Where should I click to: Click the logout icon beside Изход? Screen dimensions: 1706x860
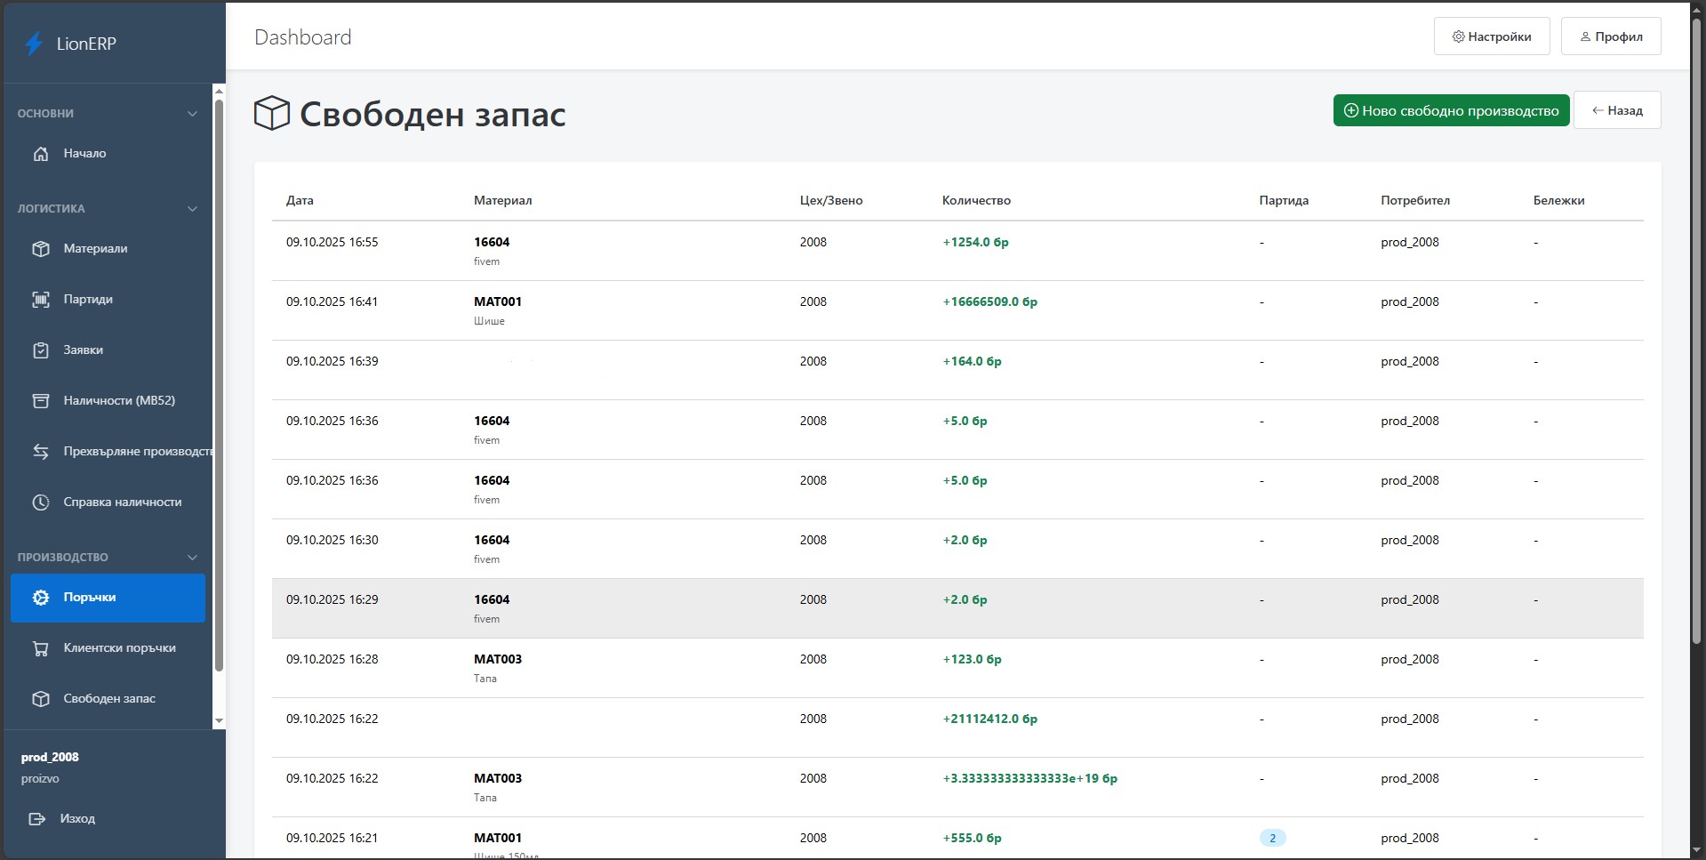37,819
